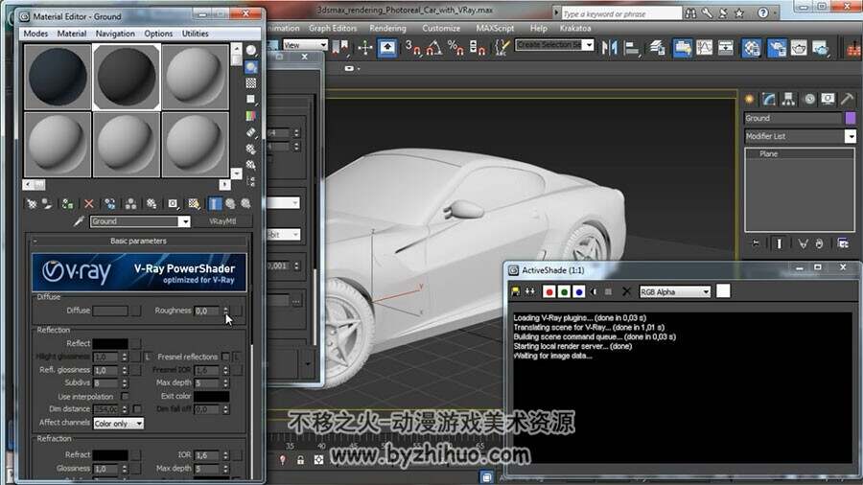Screen dimensions: 863x485
Task: Open the Utilities hammer tab icon
Action: [x=847, y=99]
